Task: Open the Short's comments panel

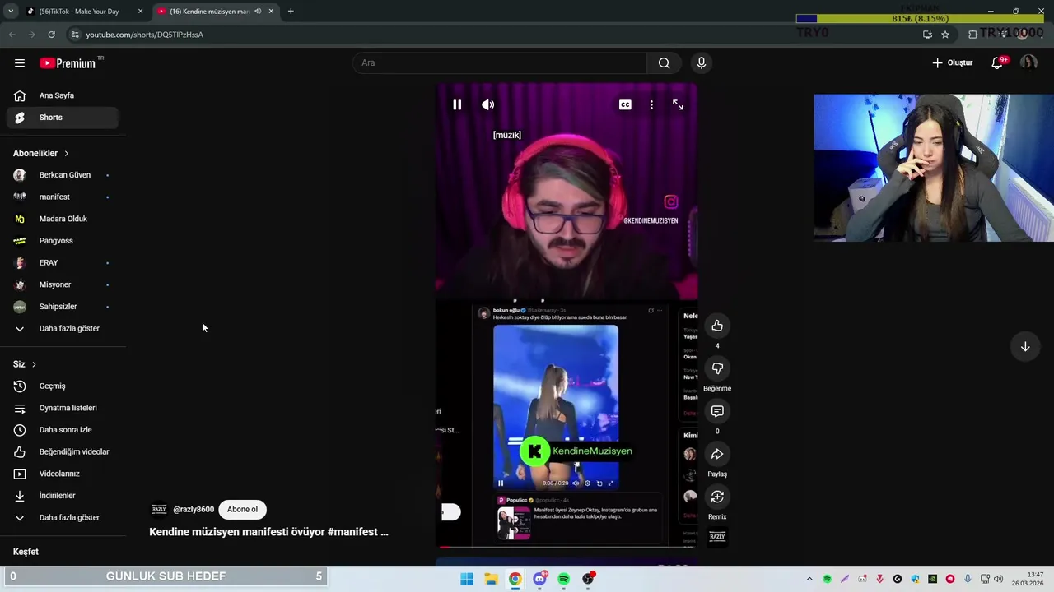Action: 717,411
